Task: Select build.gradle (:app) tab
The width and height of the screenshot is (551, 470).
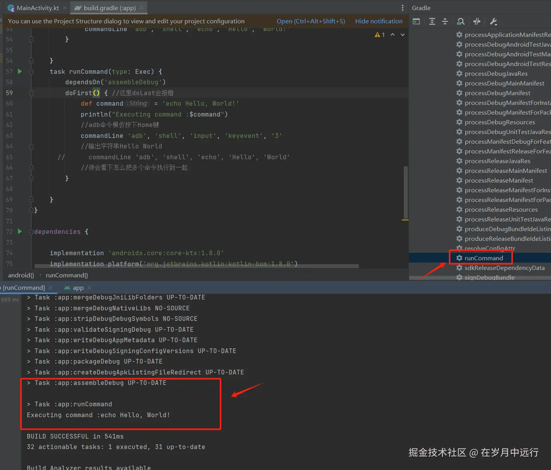Action: click(x=110, y=8)
